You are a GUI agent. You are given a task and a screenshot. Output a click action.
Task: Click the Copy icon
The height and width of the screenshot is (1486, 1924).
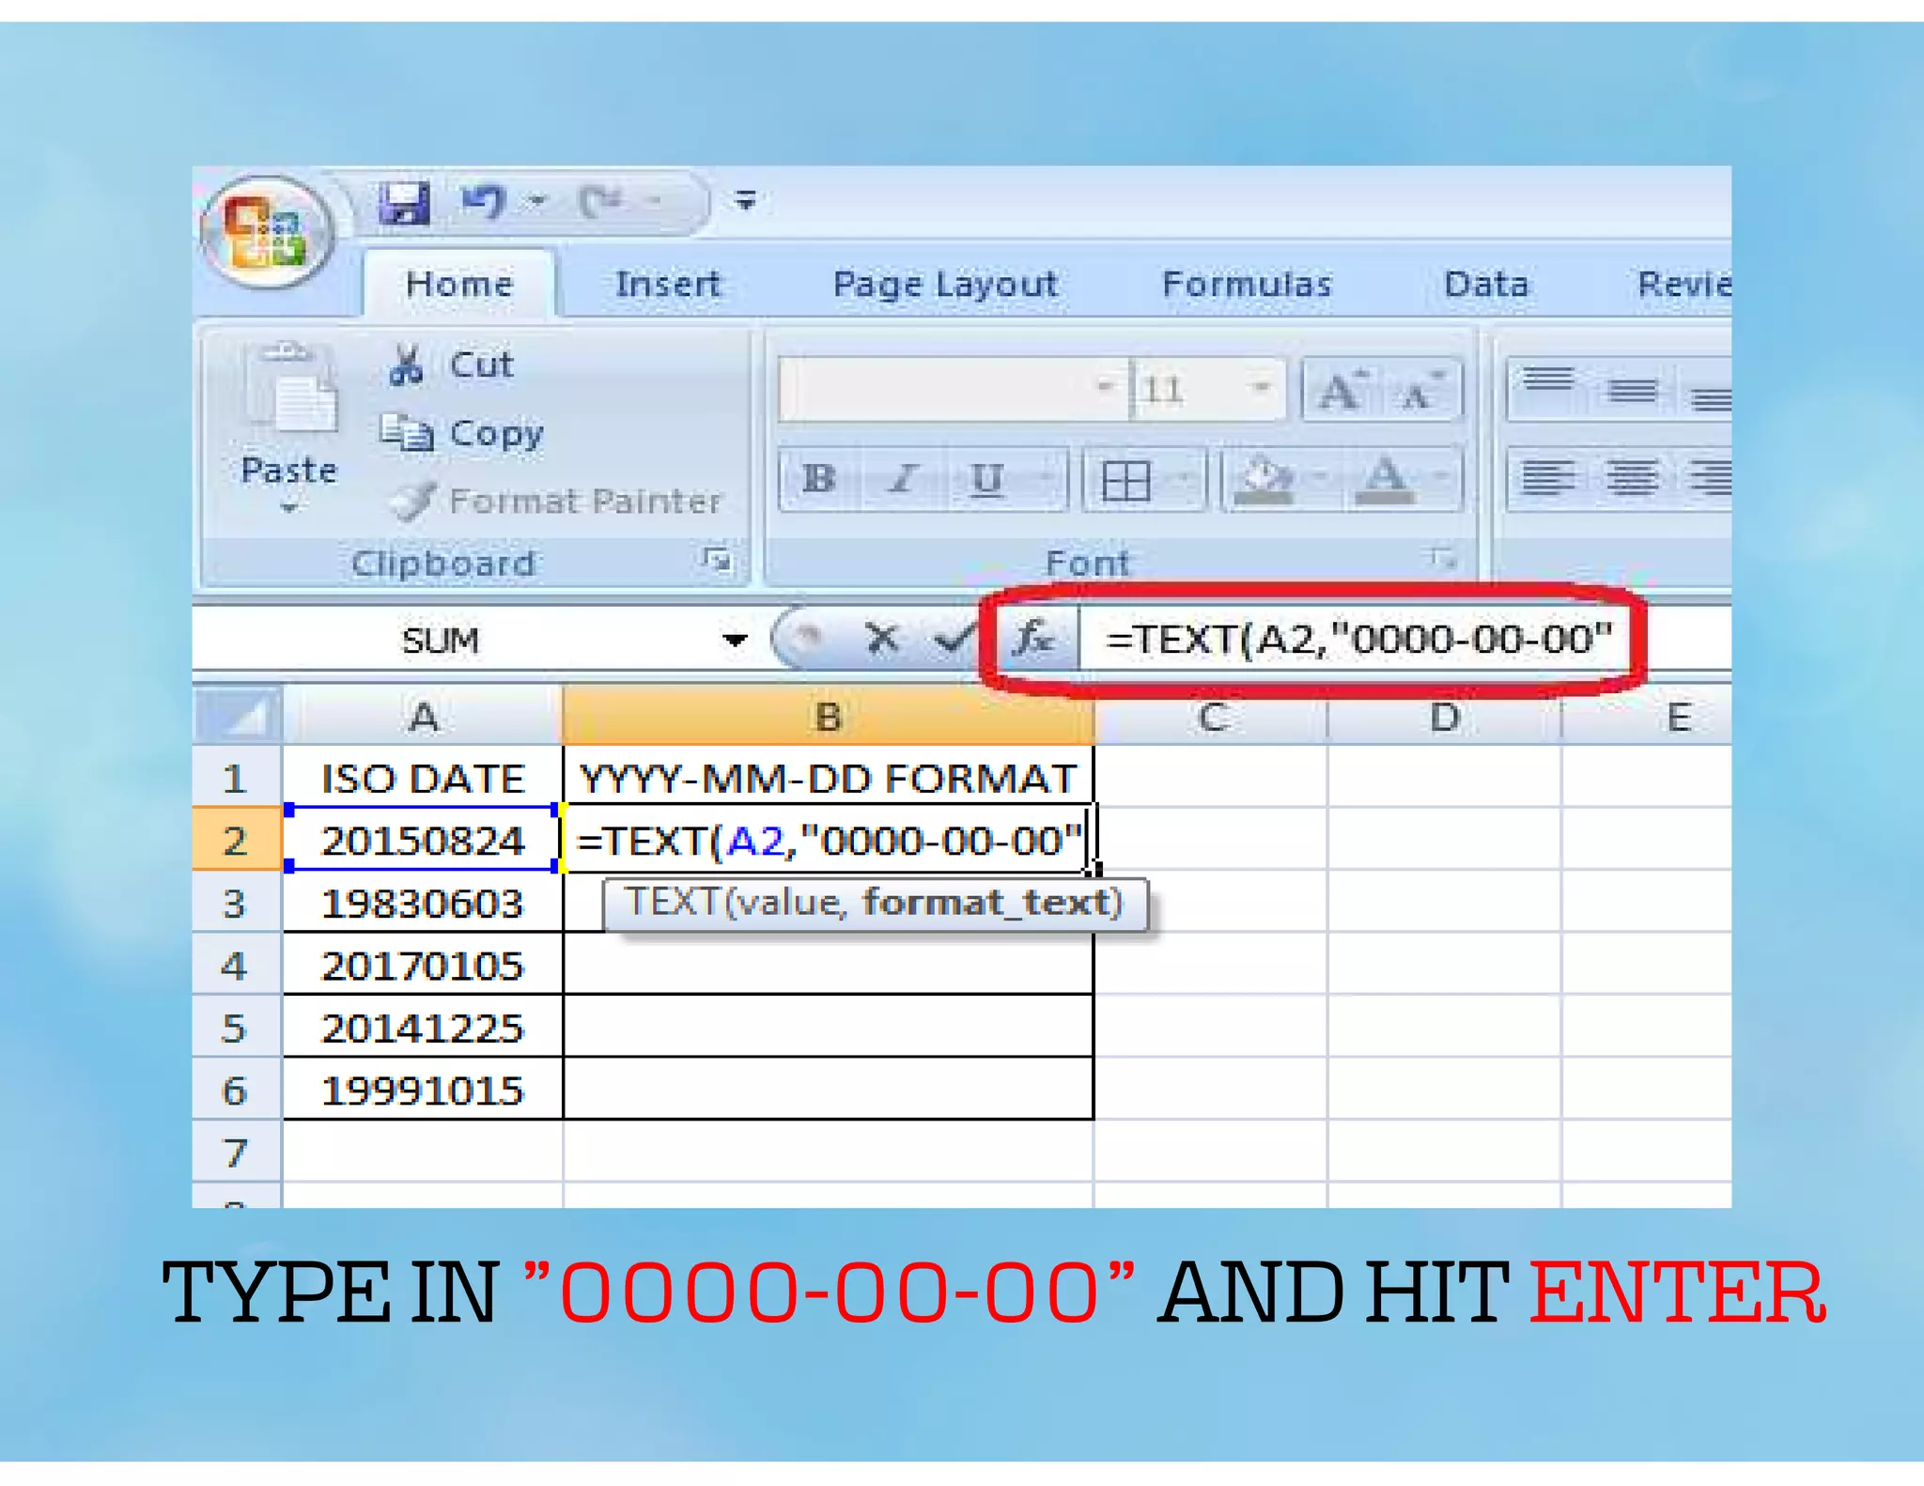pos(406,433)
